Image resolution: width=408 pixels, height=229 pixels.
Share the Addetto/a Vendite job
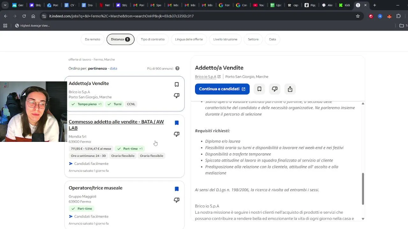[290, 89]
